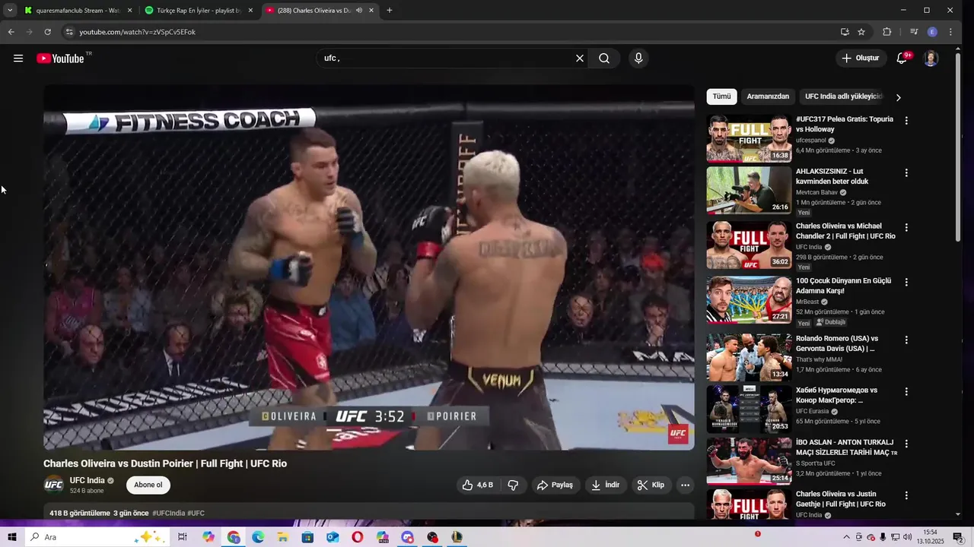Open options for AHLAKSIZSINIZ video
Image resolution: width=974 pixels, height=547 pixels.
pos(906,173)
